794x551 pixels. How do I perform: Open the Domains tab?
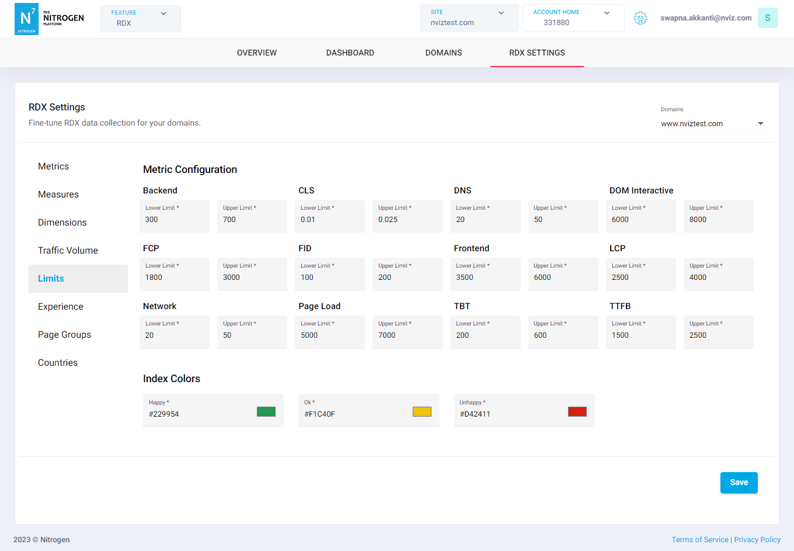click(x=444, y=53)
